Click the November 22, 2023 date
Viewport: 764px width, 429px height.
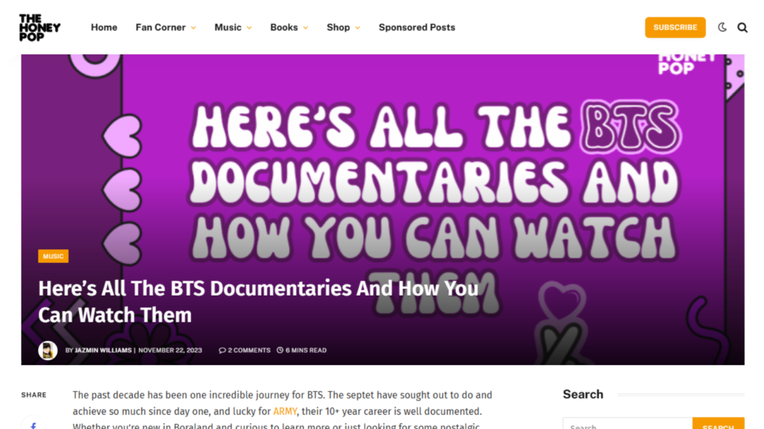170,350
